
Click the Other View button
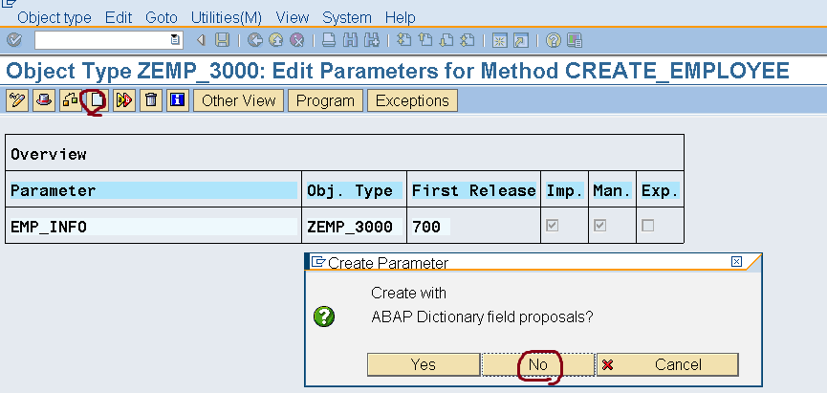click(x=238, y=100)
